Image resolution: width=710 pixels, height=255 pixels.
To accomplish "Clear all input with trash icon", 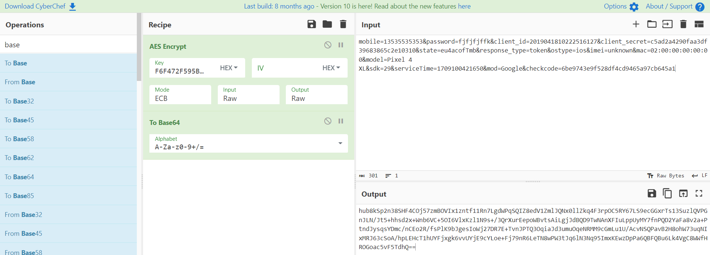I will point(683,24).
